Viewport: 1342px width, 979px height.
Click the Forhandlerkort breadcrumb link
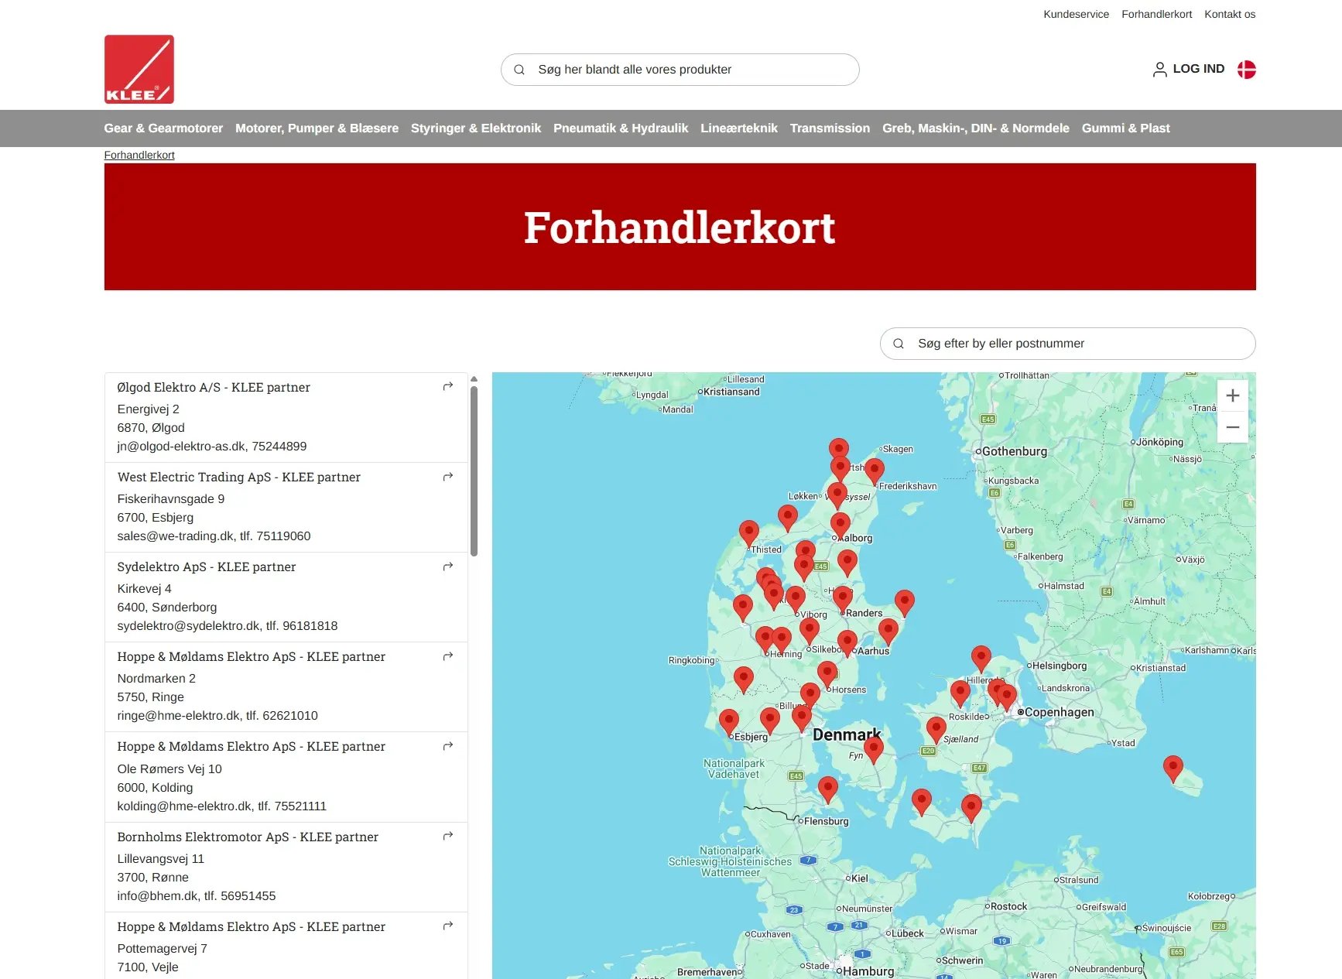[x=139, y=155]
